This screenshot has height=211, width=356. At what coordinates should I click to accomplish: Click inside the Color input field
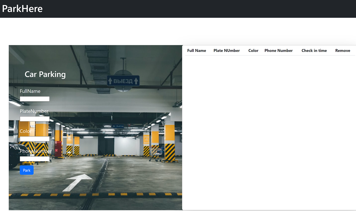tap(35, 139)
